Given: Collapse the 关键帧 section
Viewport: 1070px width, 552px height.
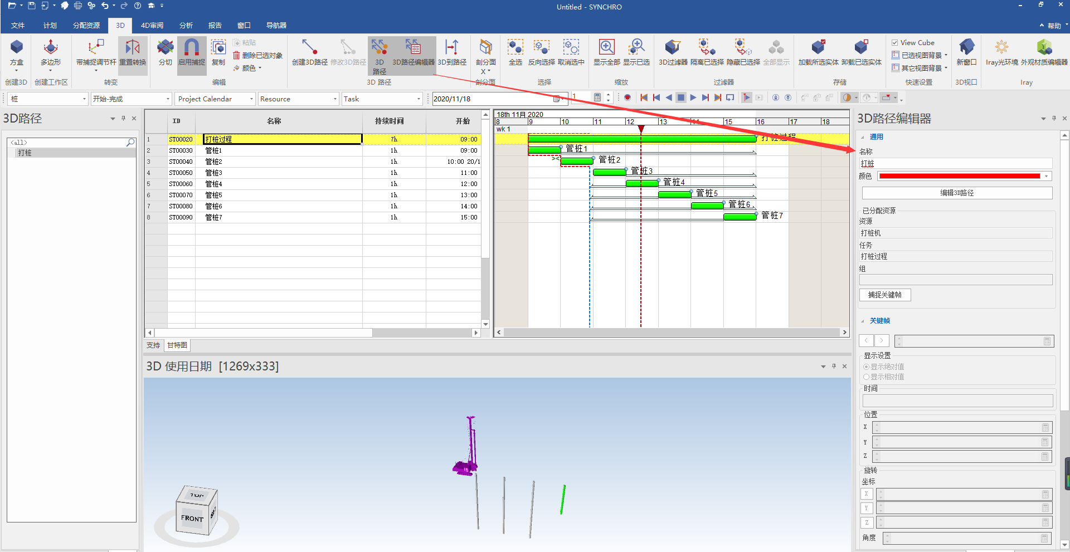Looking at the screenshot, I should [863, 321].
